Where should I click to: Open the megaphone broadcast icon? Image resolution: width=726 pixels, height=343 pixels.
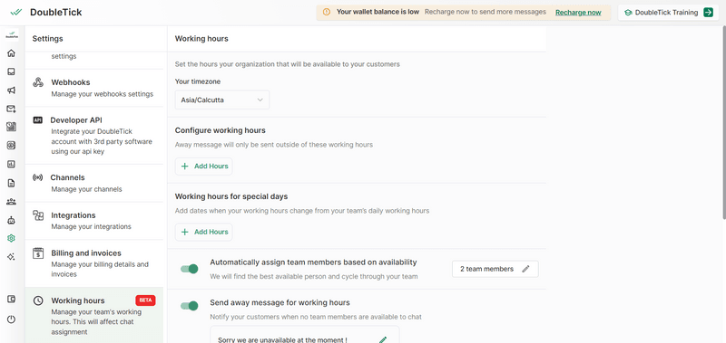11,90
